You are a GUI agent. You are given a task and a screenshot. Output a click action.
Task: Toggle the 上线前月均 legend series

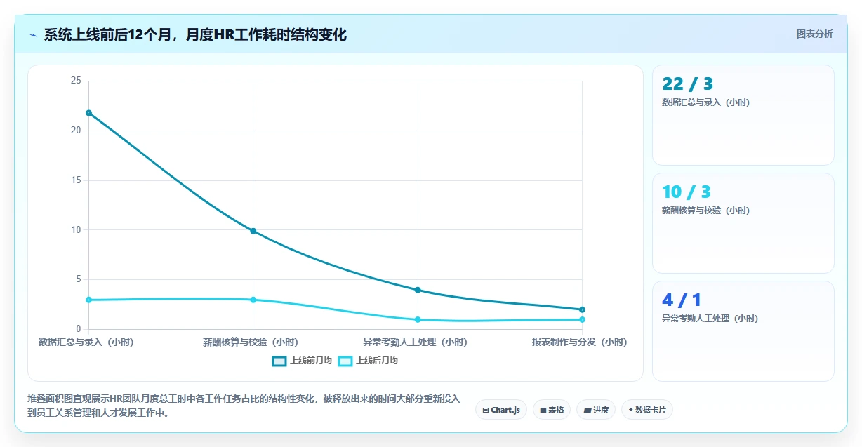[x=302, y=361]
